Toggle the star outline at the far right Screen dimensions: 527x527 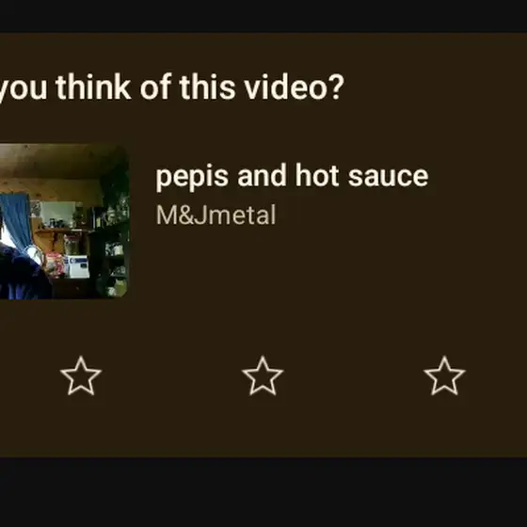pos(444,375)
